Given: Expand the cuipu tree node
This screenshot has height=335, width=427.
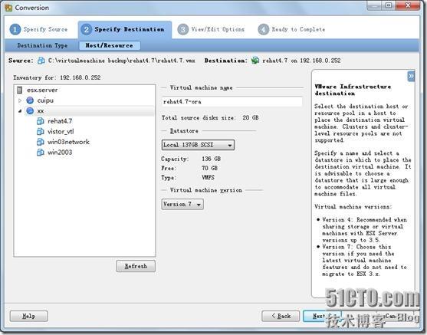Looking at the screenshot, I should pos(20,100).
